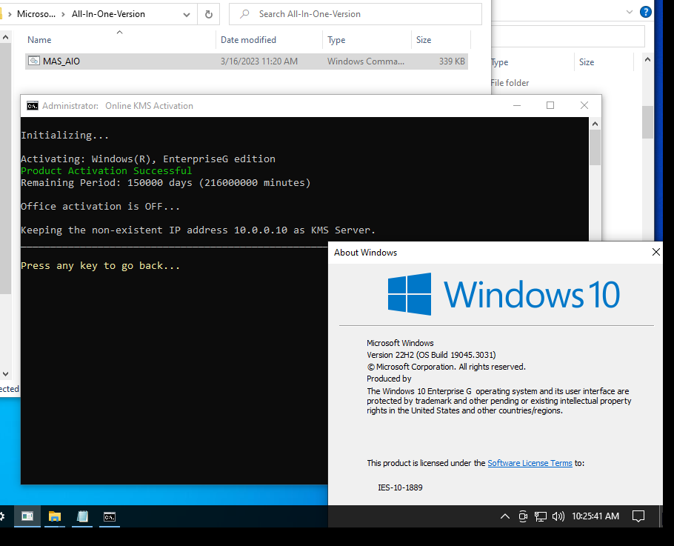This screenshot has width=674, height=546.
Task: Open volume control tray icon
Action: pos(558,516)
